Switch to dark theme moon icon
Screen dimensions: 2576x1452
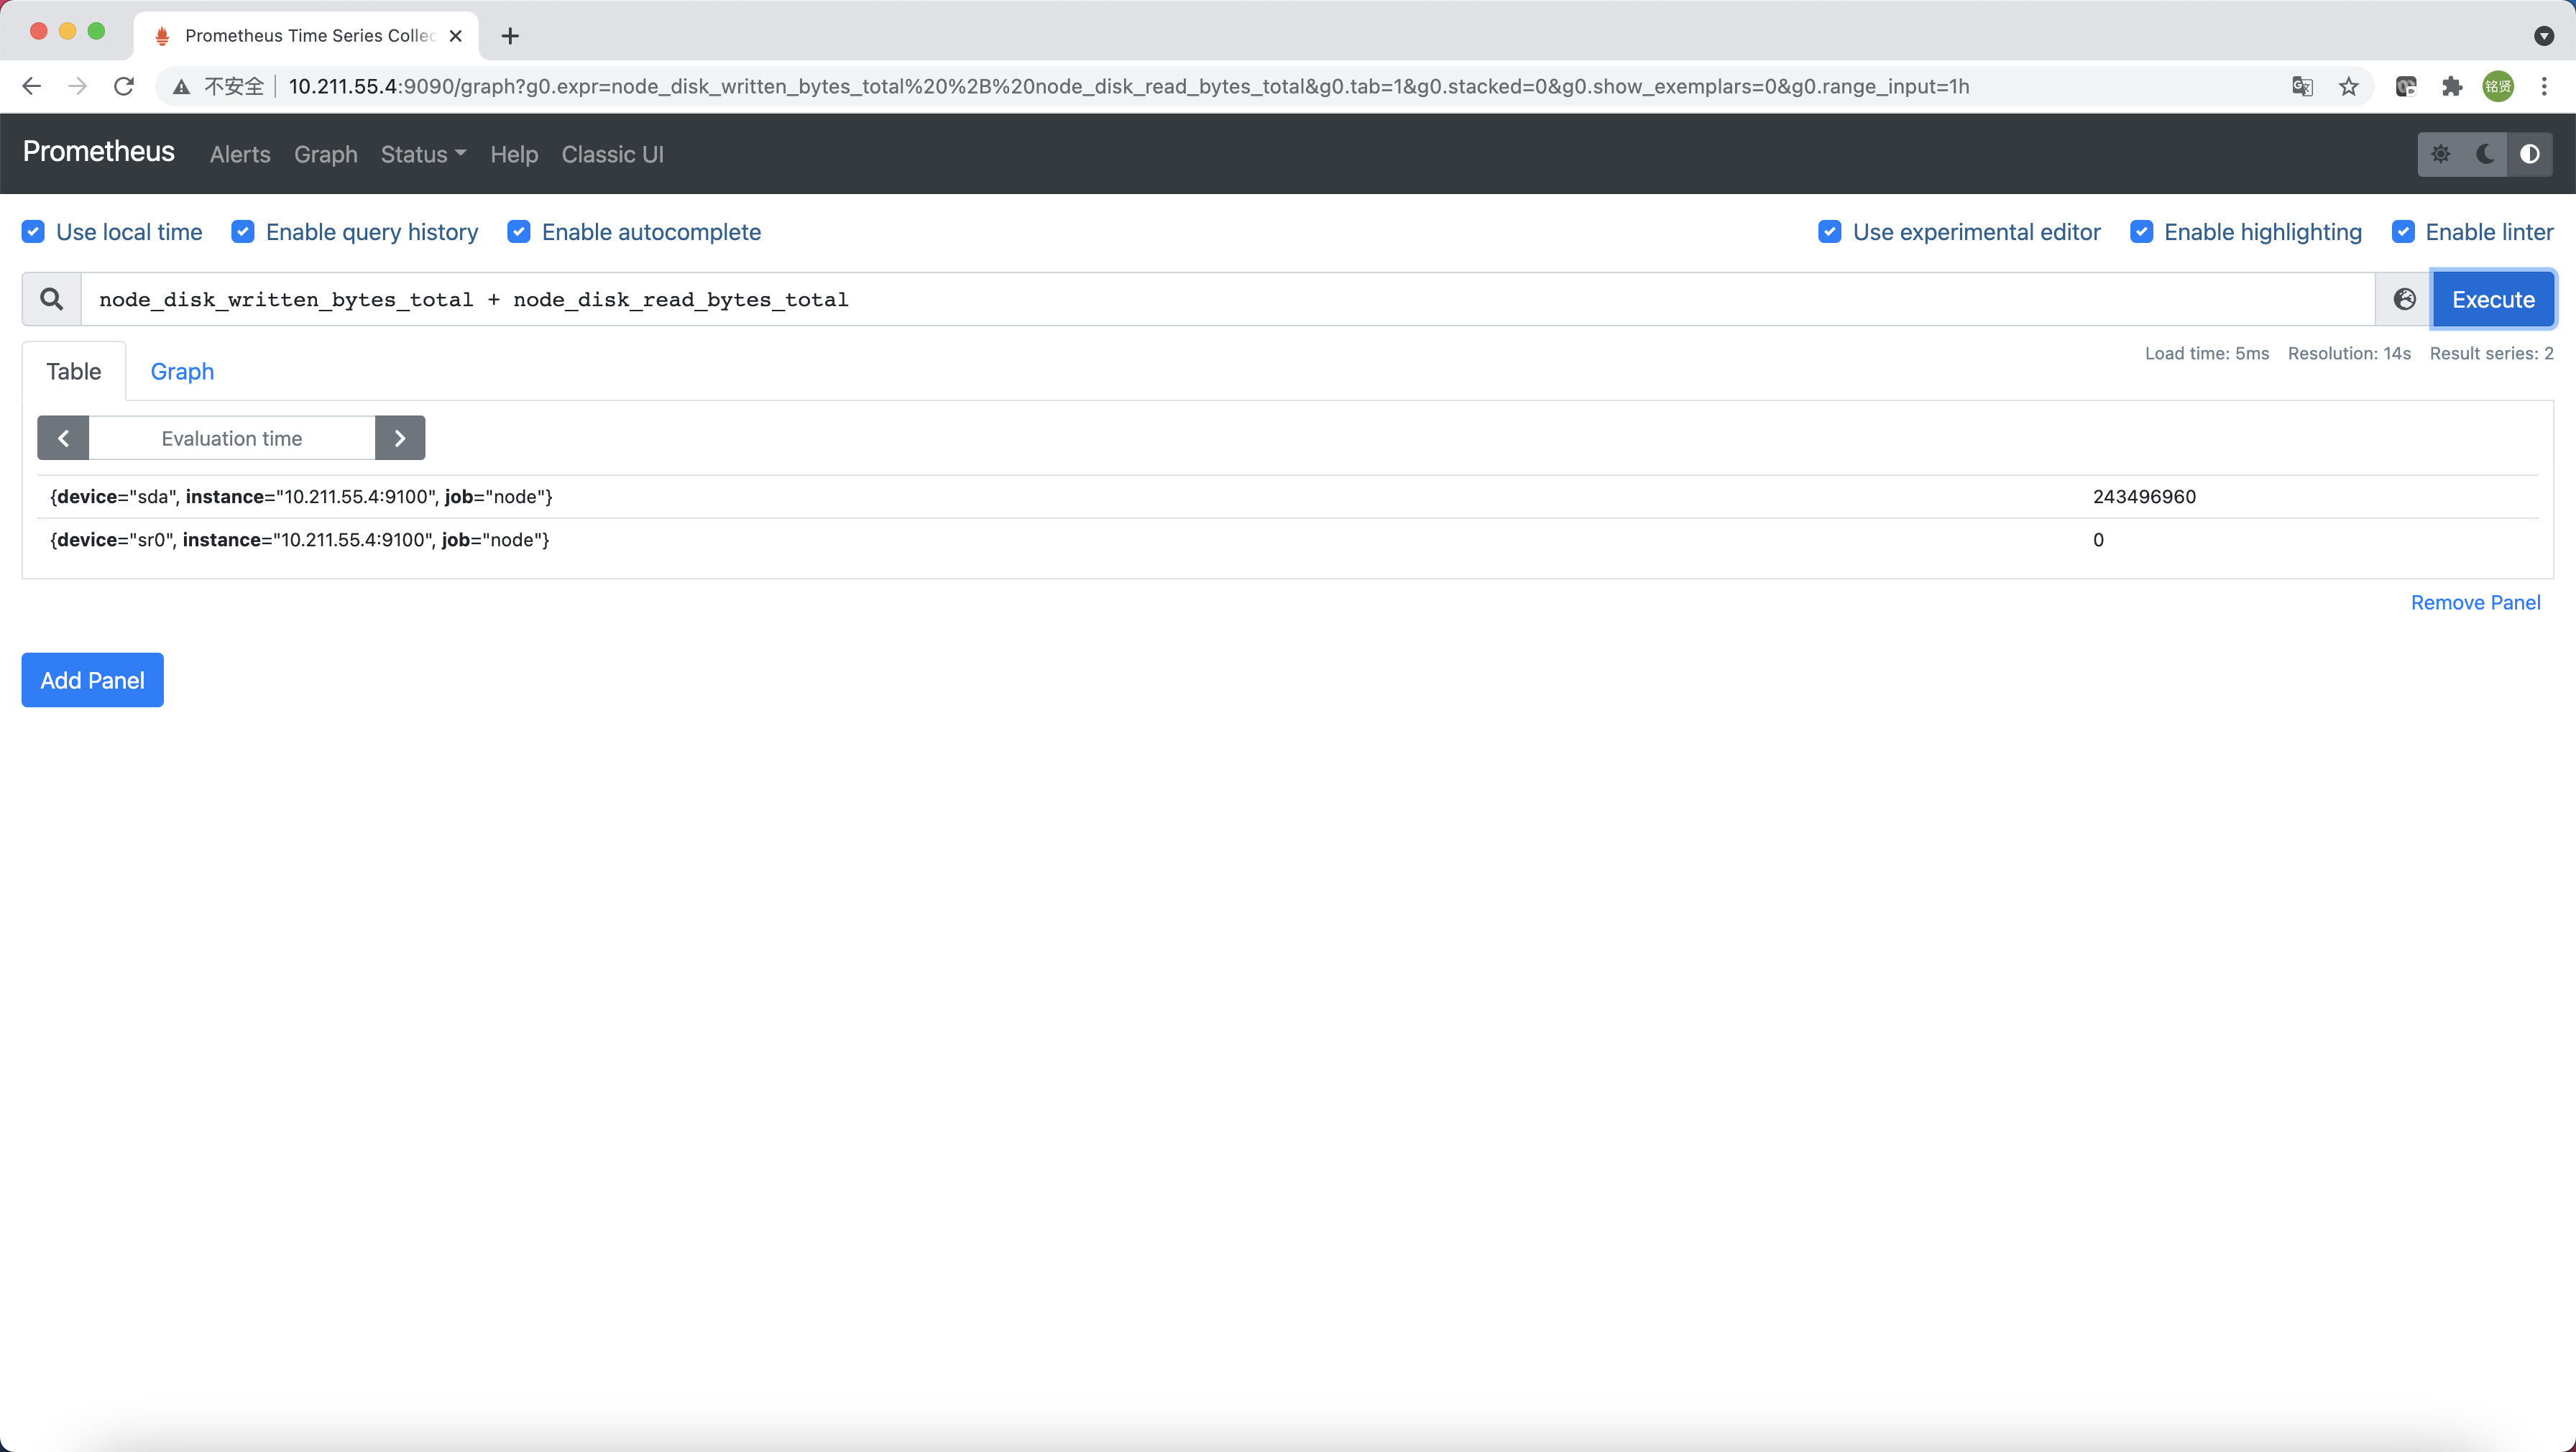click(x=2485, y=154)
